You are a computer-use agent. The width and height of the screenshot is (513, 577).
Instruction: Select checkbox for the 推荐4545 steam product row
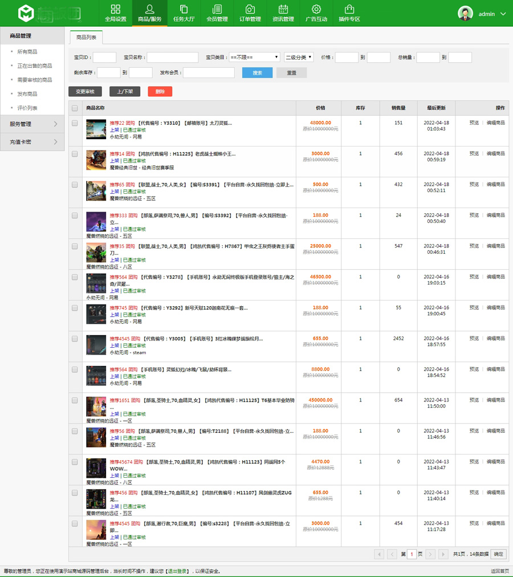tap(75, 339)
